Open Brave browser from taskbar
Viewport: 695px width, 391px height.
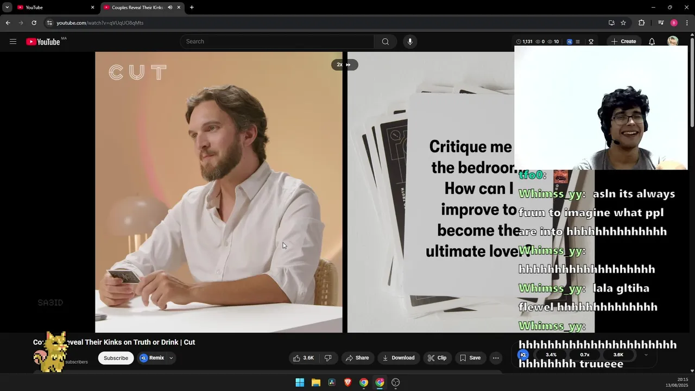tap(347, 382)
